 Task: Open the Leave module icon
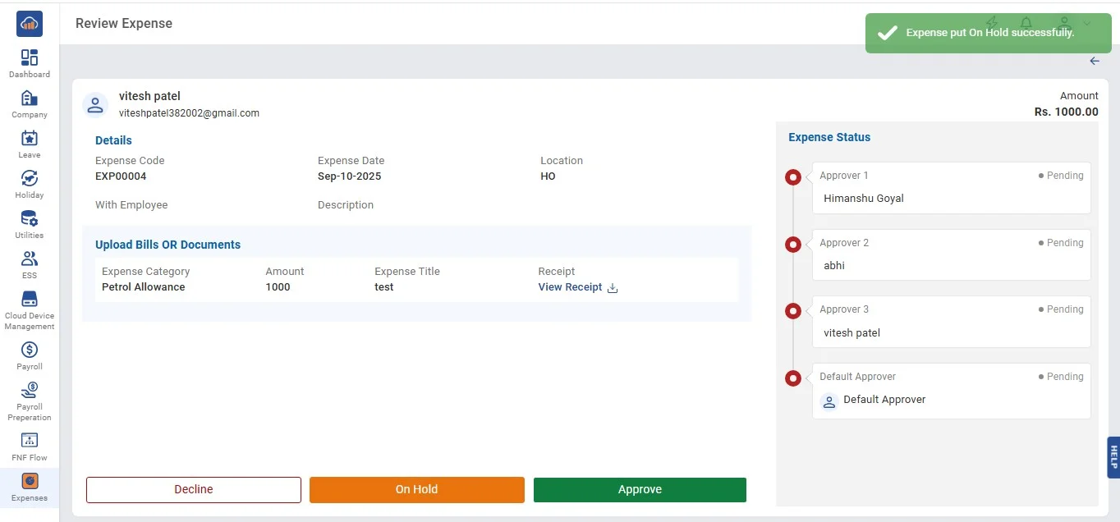click(30, 144)
